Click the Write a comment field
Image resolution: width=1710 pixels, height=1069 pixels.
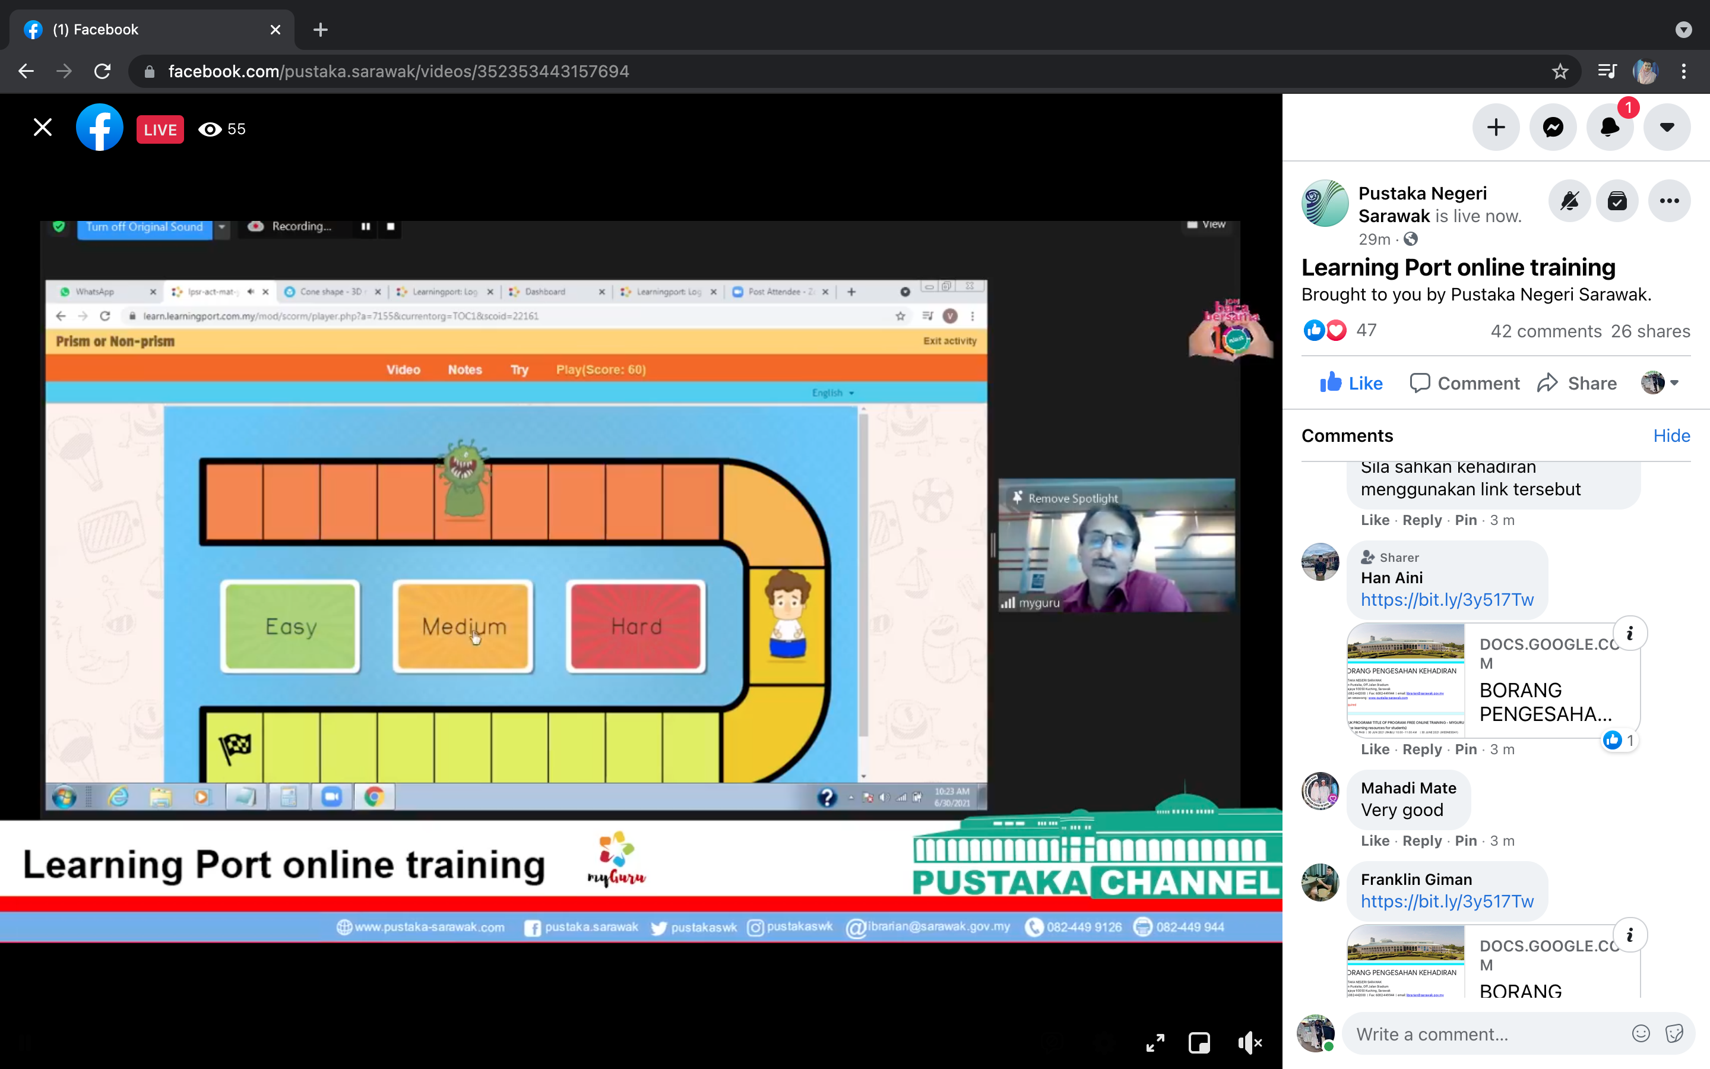click(x=1484, y=1035)
